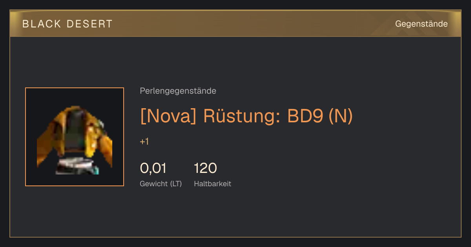Image resolution: width=471 pixels, height=247 pixels.
Task: Click the Nova armor jacket item icon
Action: (75, 140)
